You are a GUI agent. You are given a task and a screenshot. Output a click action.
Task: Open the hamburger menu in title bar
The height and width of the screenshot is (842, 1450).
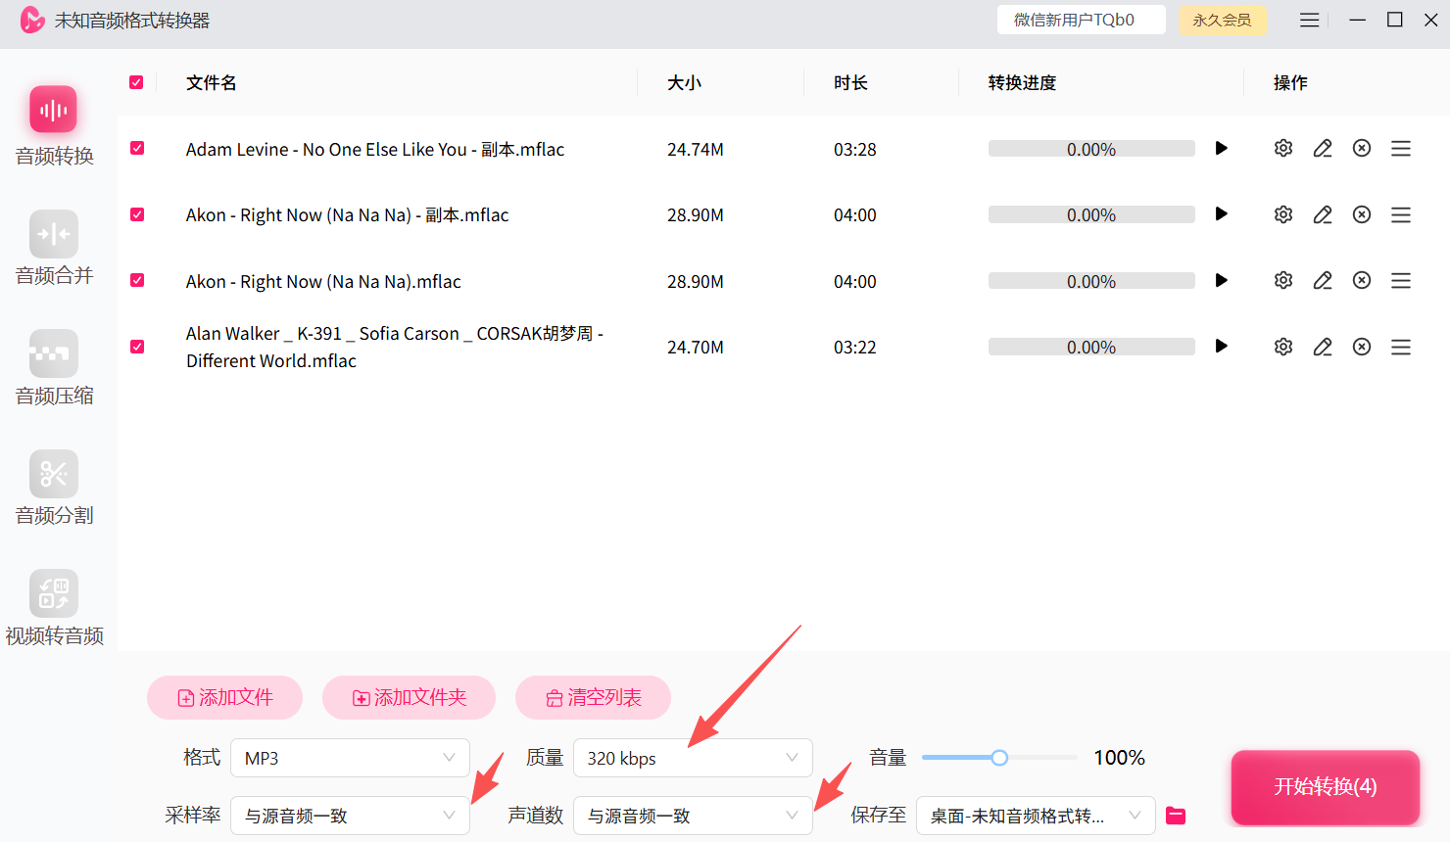pyautogui.click(x=1310, y=20)
